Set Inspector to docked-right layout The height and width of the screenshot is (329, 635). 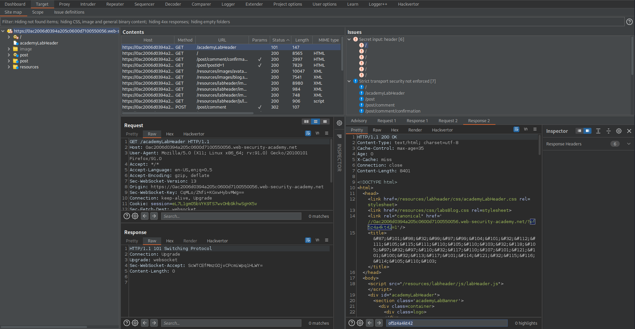[x=587, y=131]
